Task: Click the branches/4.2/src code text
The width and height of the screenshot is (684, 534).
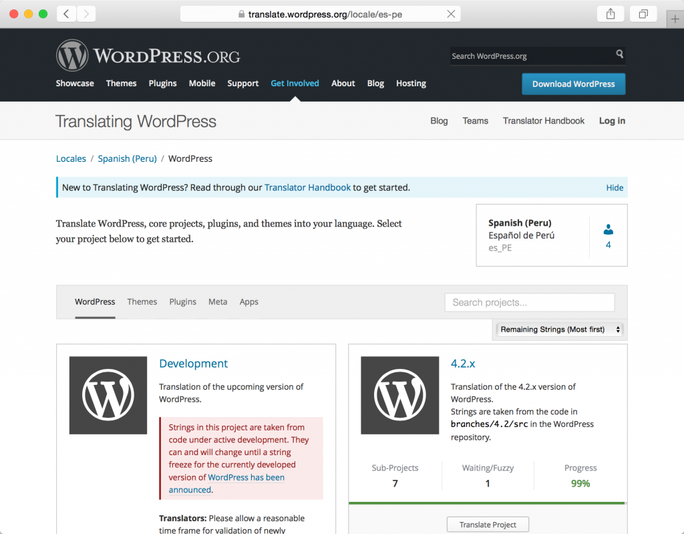Action: 490,424
